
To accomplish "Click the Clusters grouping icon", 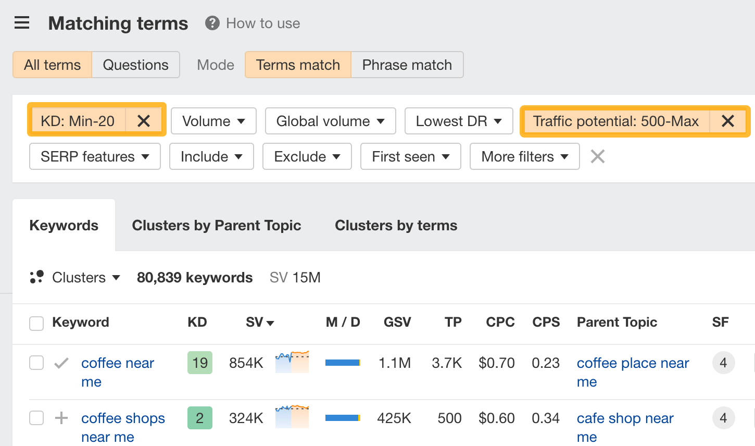I will (36, 277).
